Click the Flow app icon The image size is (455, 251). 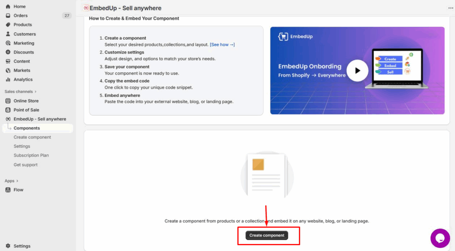click(8, 190)
